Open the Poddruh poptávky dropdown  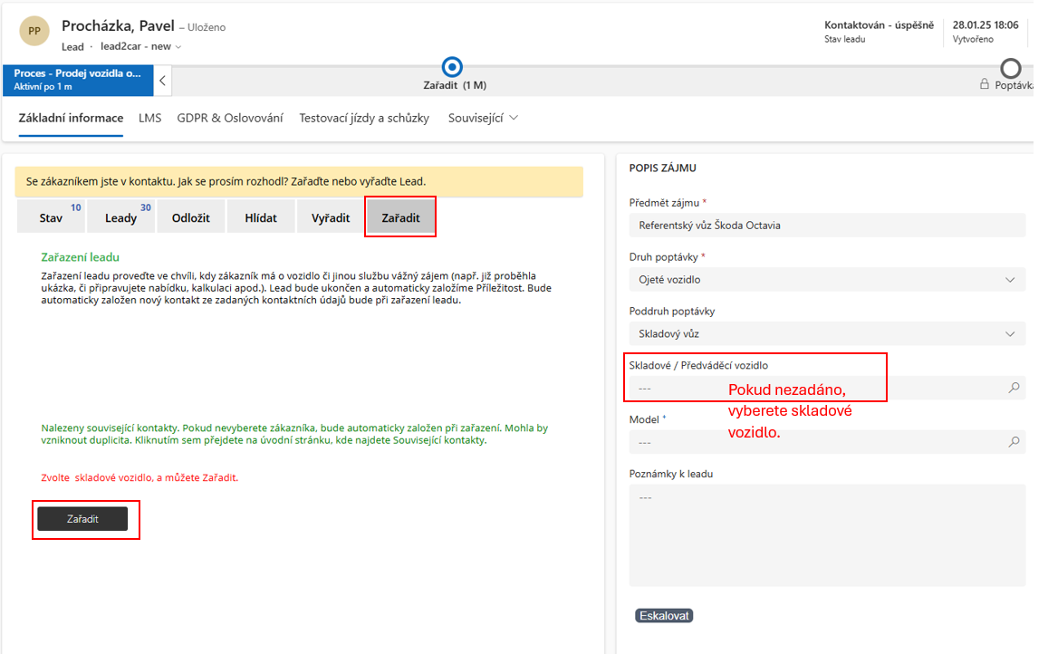pyautogui.click(x=826, y=334)
